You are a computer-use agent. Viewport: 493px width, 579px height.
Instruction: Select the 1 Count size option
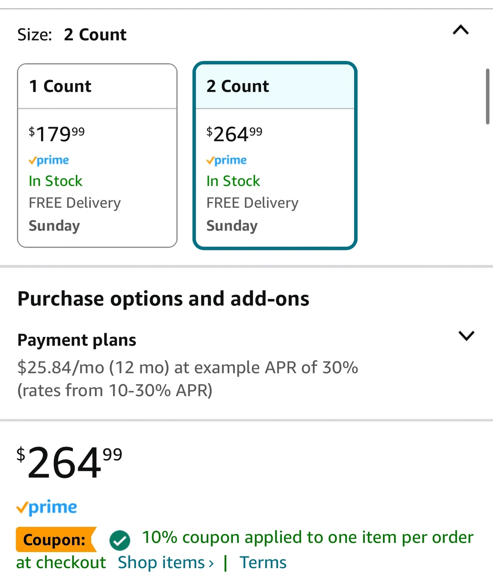pyautogui.click(x=97, y=156)
